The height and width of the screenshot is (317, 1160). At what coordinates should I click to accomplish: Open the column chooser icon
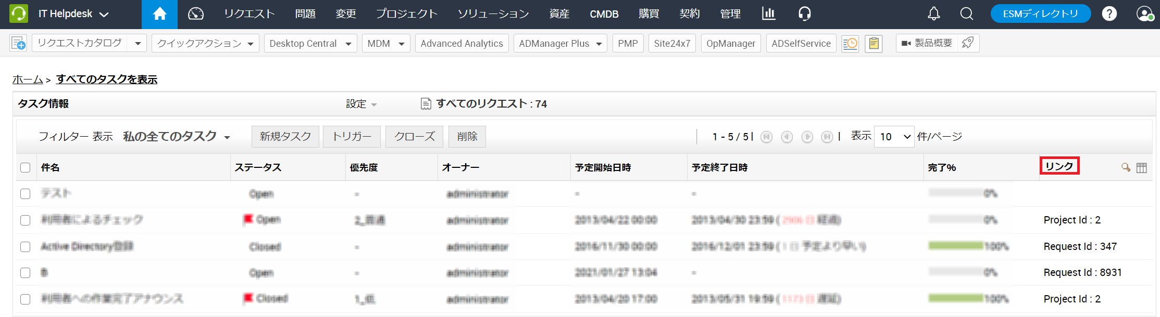coord(1142,167)
